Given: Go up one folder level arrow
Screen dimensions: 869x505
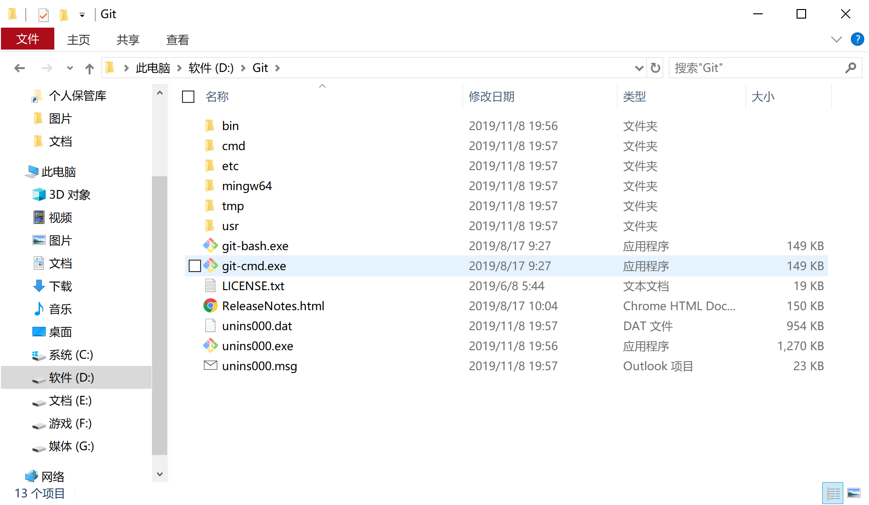Looking at the screenshot, I should [90, 69].
